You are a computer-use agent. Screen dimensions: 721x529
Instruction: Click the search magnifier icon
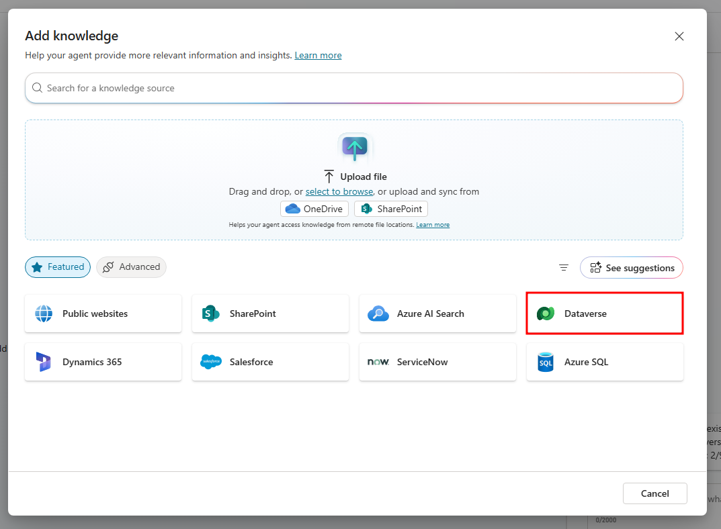click(37, 88)
